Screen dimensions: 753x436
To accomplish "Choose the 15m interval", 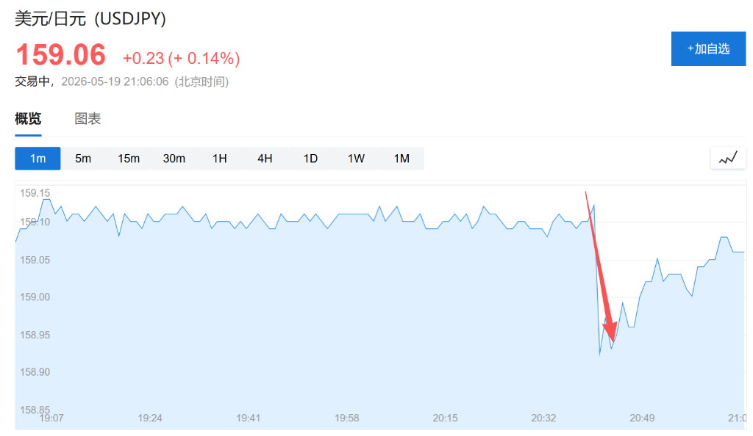I will [129, 159].
